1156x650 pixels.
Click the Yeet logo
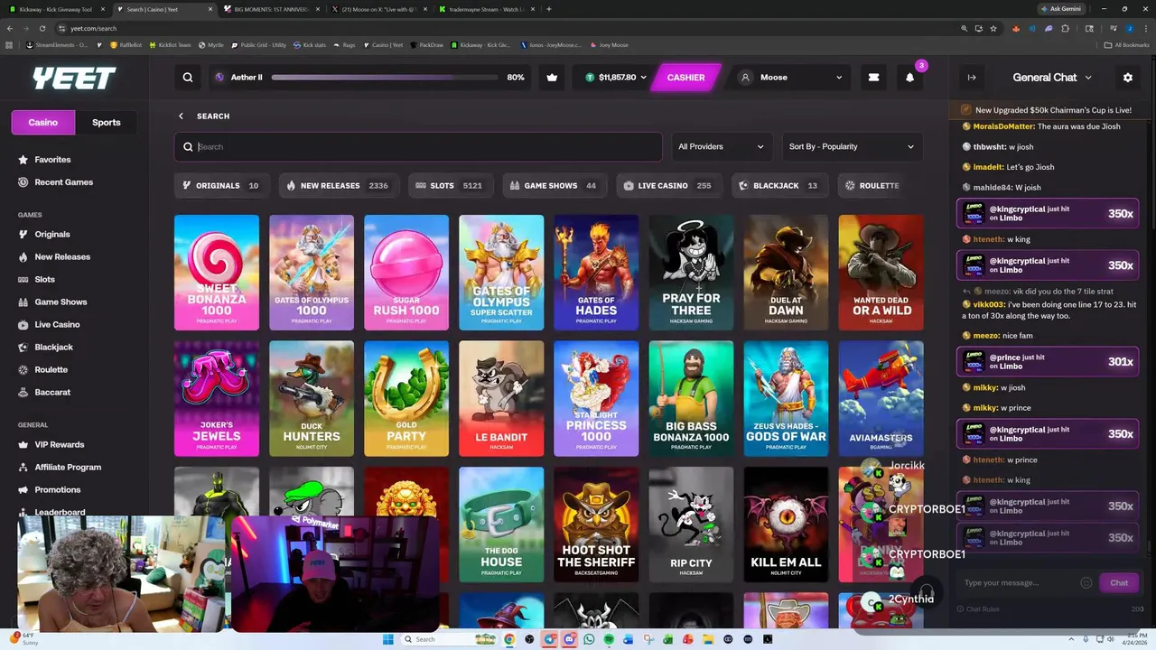tap(74, 79)
